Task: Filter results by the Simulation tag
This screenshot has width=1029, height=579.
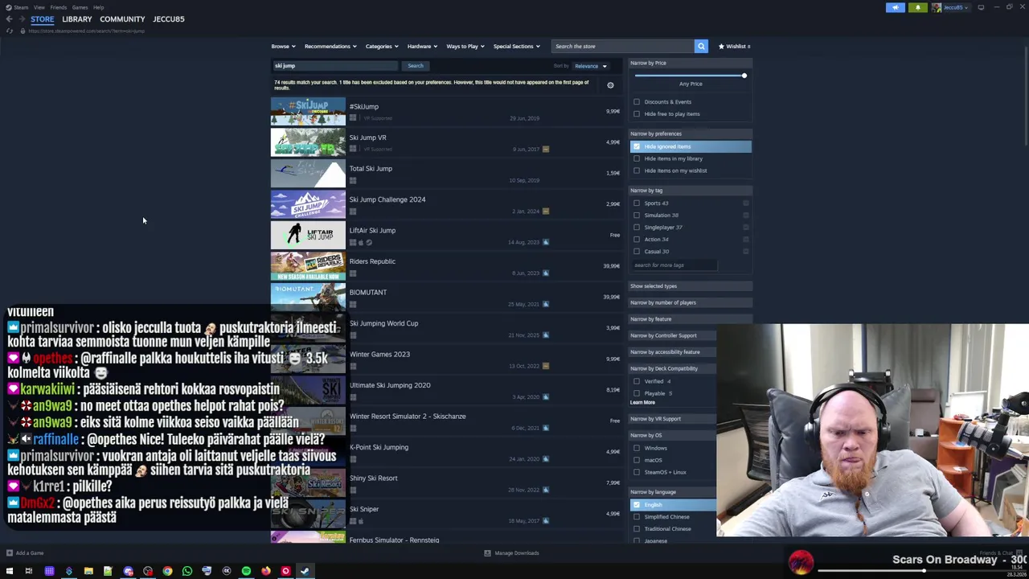Action: point(637,216)
